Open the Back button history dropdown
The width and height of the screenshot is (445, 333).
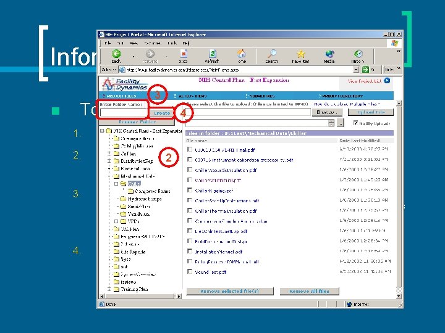click(133, 56)
